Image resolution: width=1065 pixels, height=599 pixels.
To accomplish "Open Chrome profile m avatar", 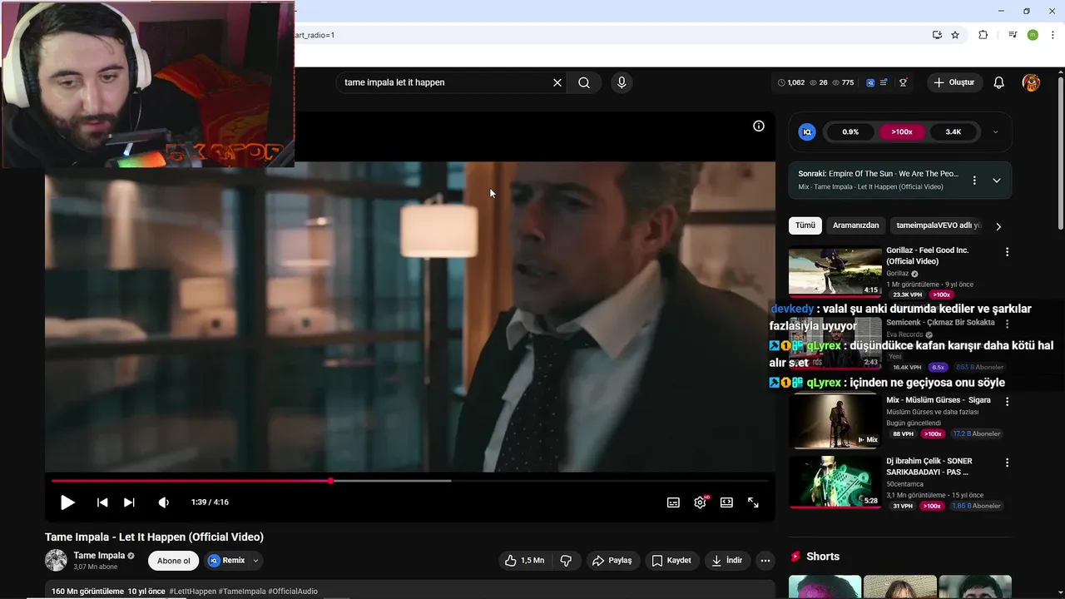I will coord(1033,35).
